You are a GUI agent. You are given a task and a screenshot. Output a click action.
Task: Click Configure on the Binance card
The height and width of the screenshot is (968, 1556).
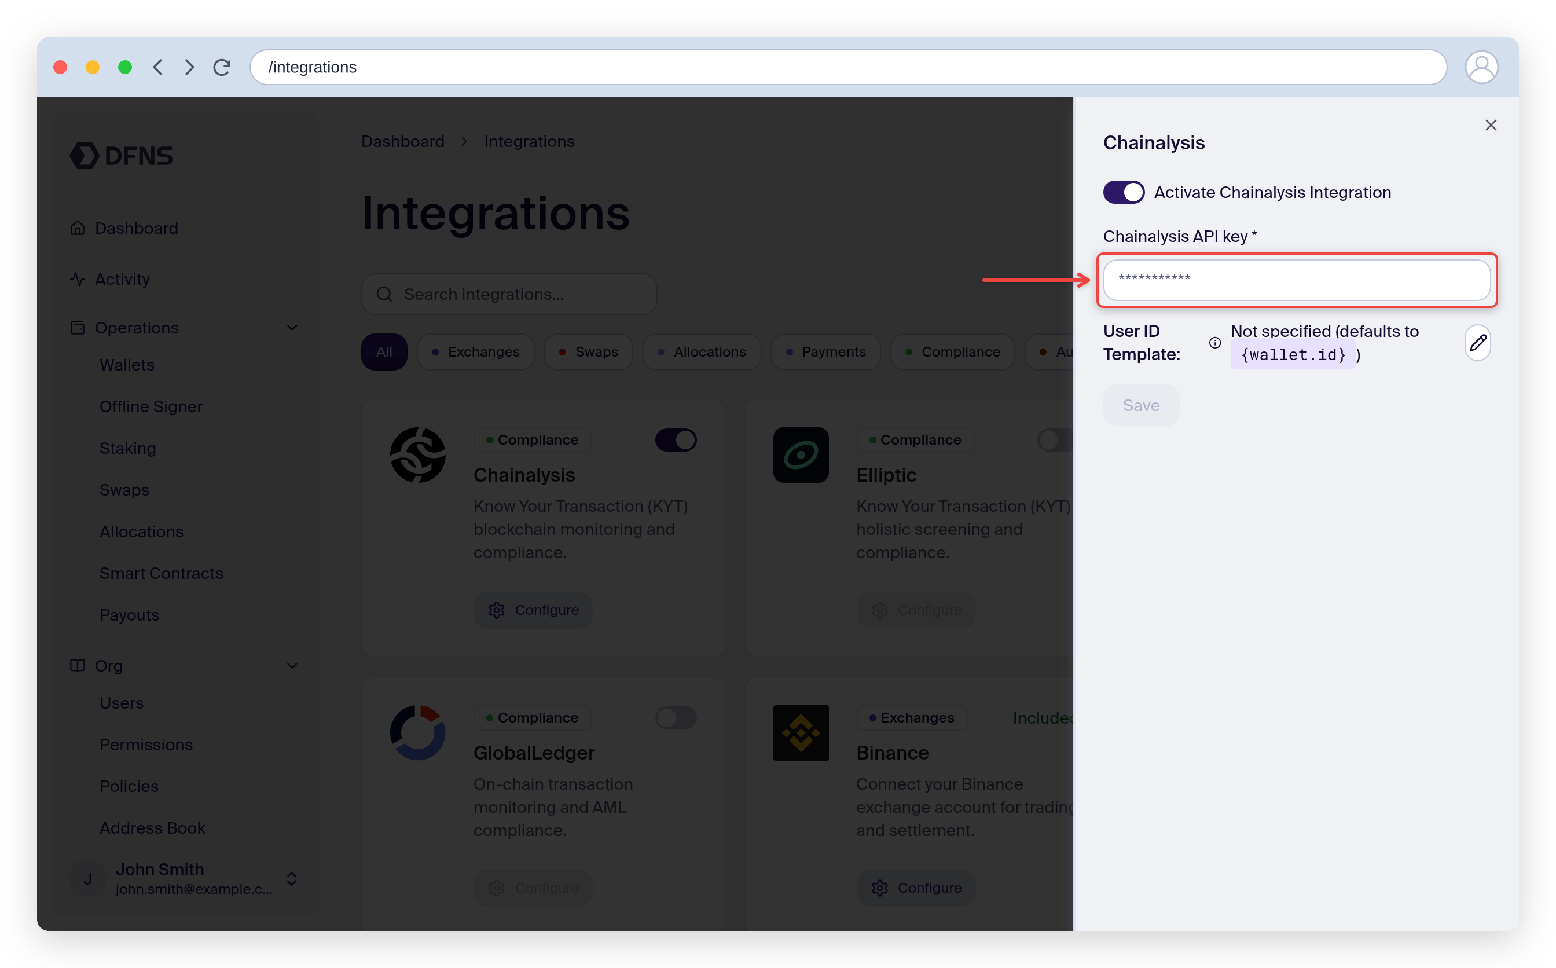point(916,888)
